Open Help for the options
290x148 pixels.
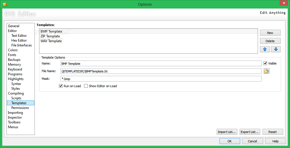pos(276,141)
